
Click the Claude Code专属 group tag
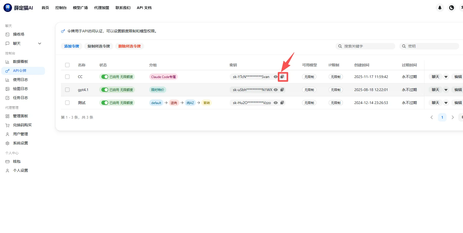pos(163,77)
